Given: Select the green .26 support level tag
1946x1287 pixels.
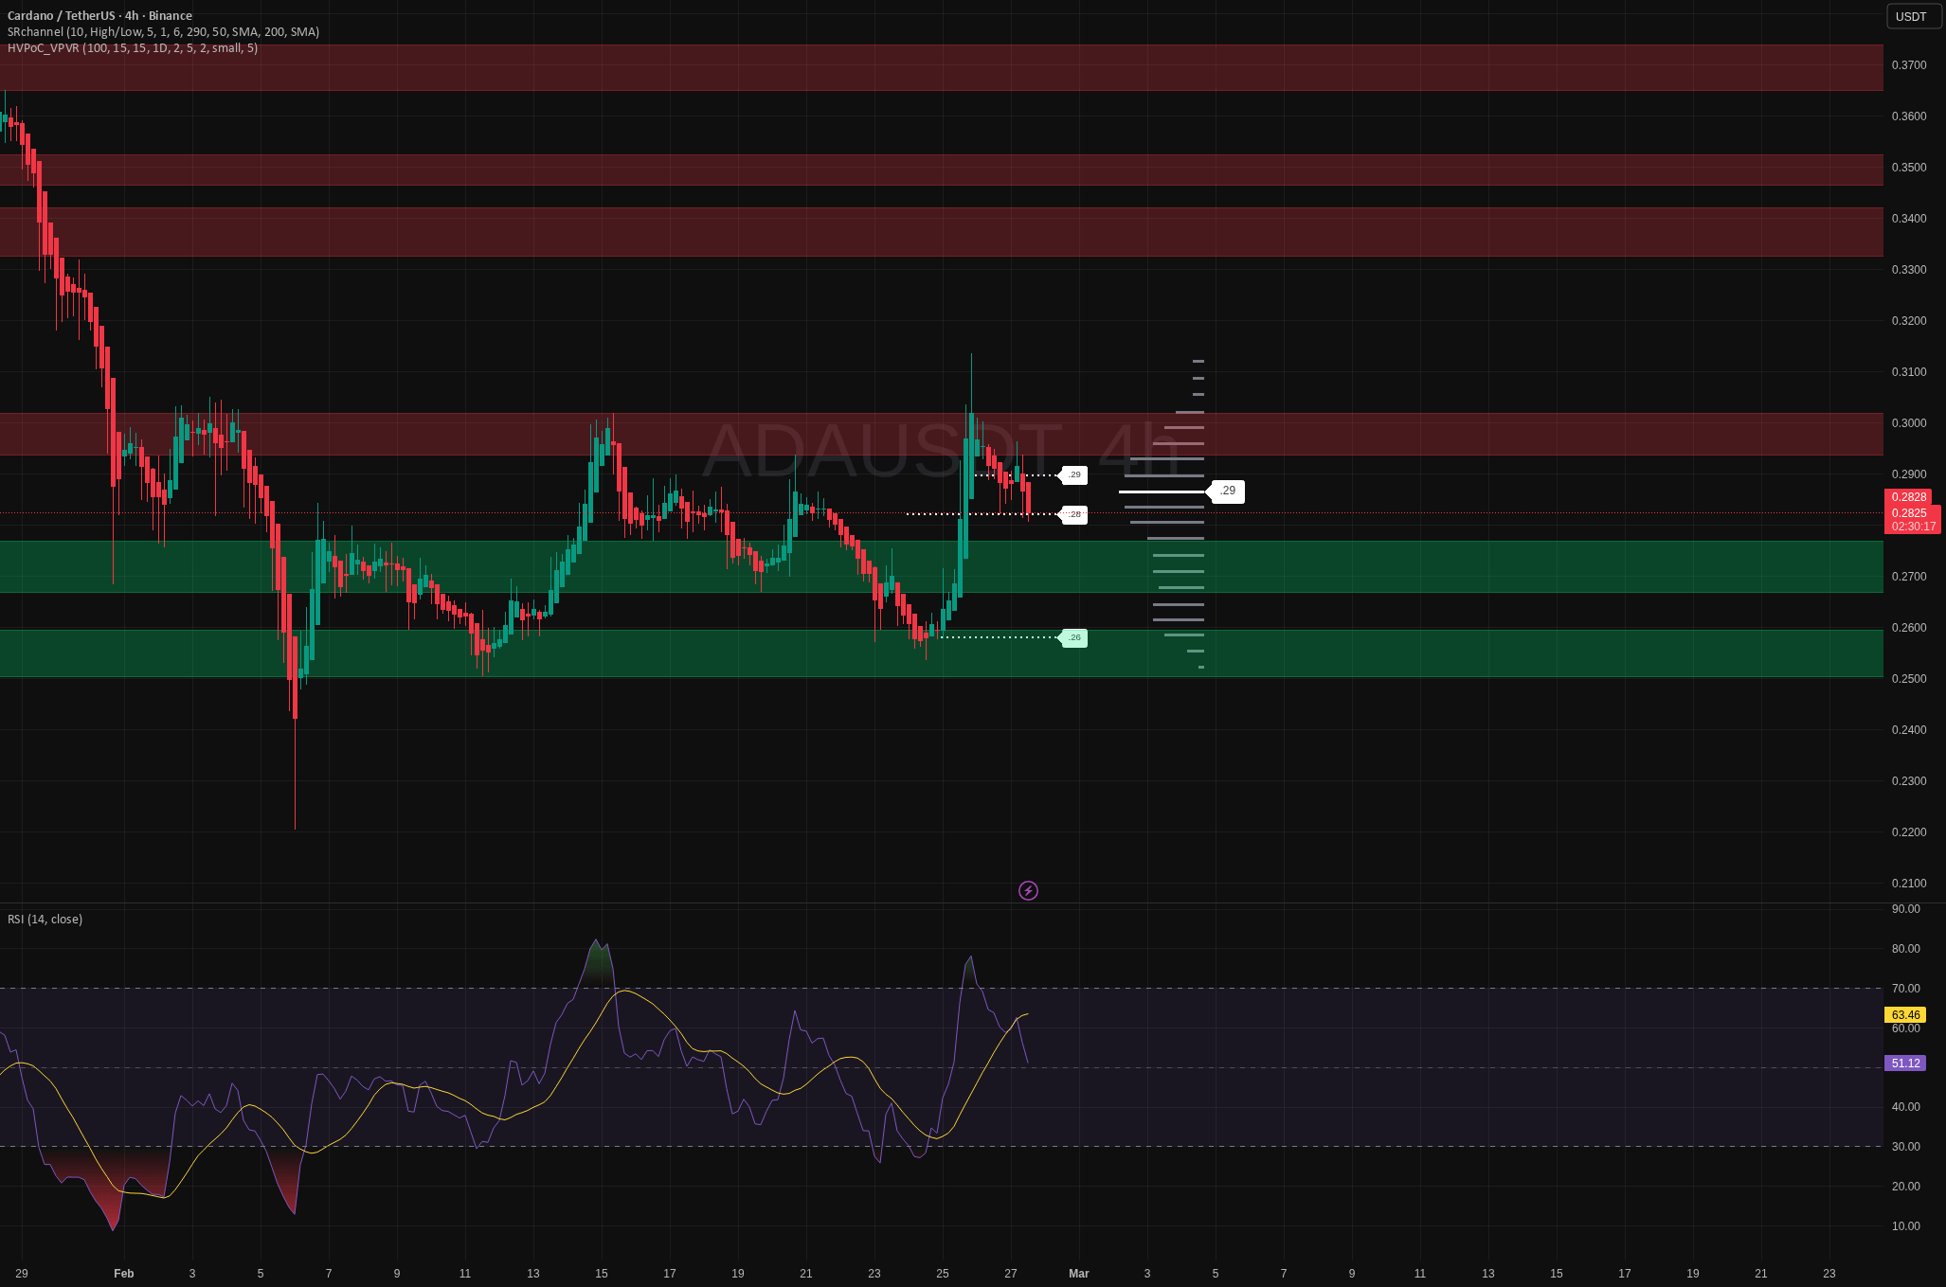Looking at the screenshot, I should pos(1074,637).
